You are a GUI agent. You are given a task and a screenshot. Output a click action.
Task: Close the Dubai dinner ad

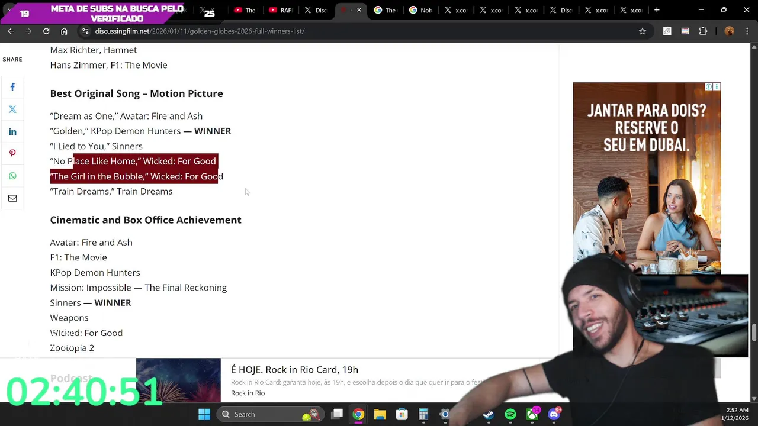(x=717, y=87)
